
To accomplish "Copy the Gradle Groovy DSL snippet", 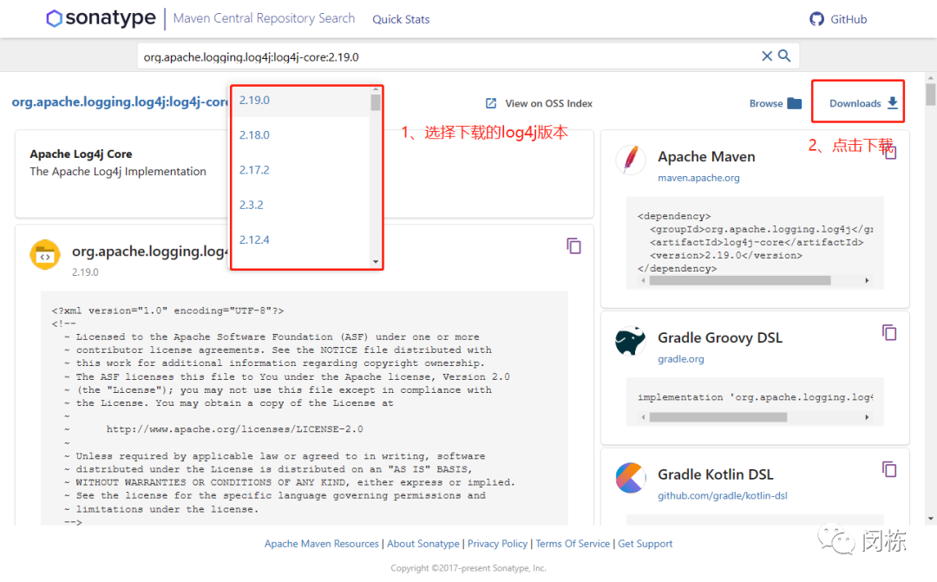I will pyautogui.click(x=889, y=333).
